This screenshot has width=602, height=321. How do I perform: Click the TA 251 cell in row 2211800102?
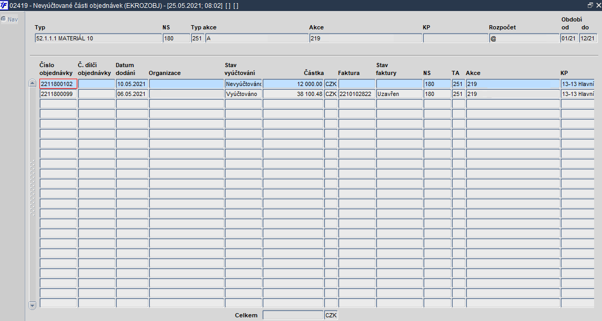point(458,84)
